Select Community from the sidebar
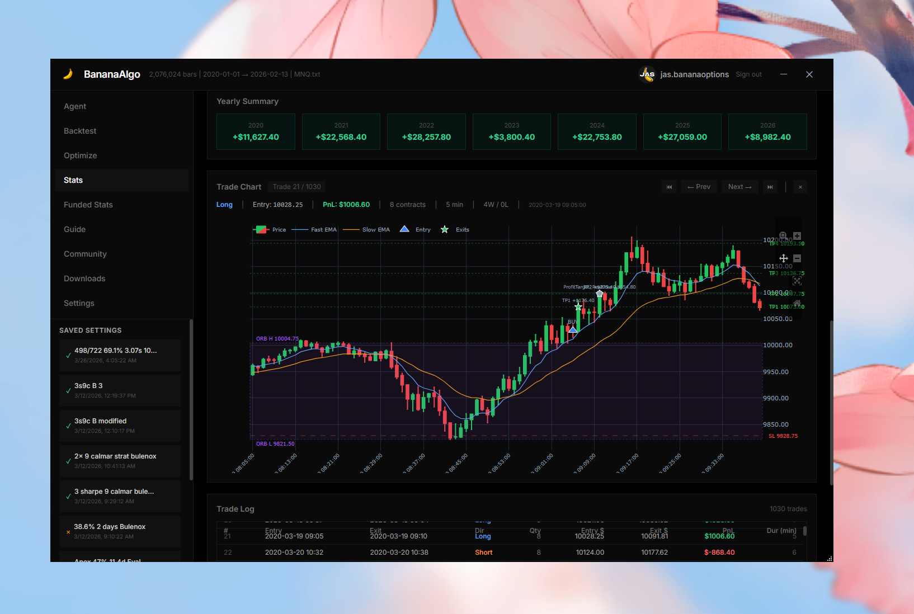Viewport: 914px width, 614px height. coord(85,254)
